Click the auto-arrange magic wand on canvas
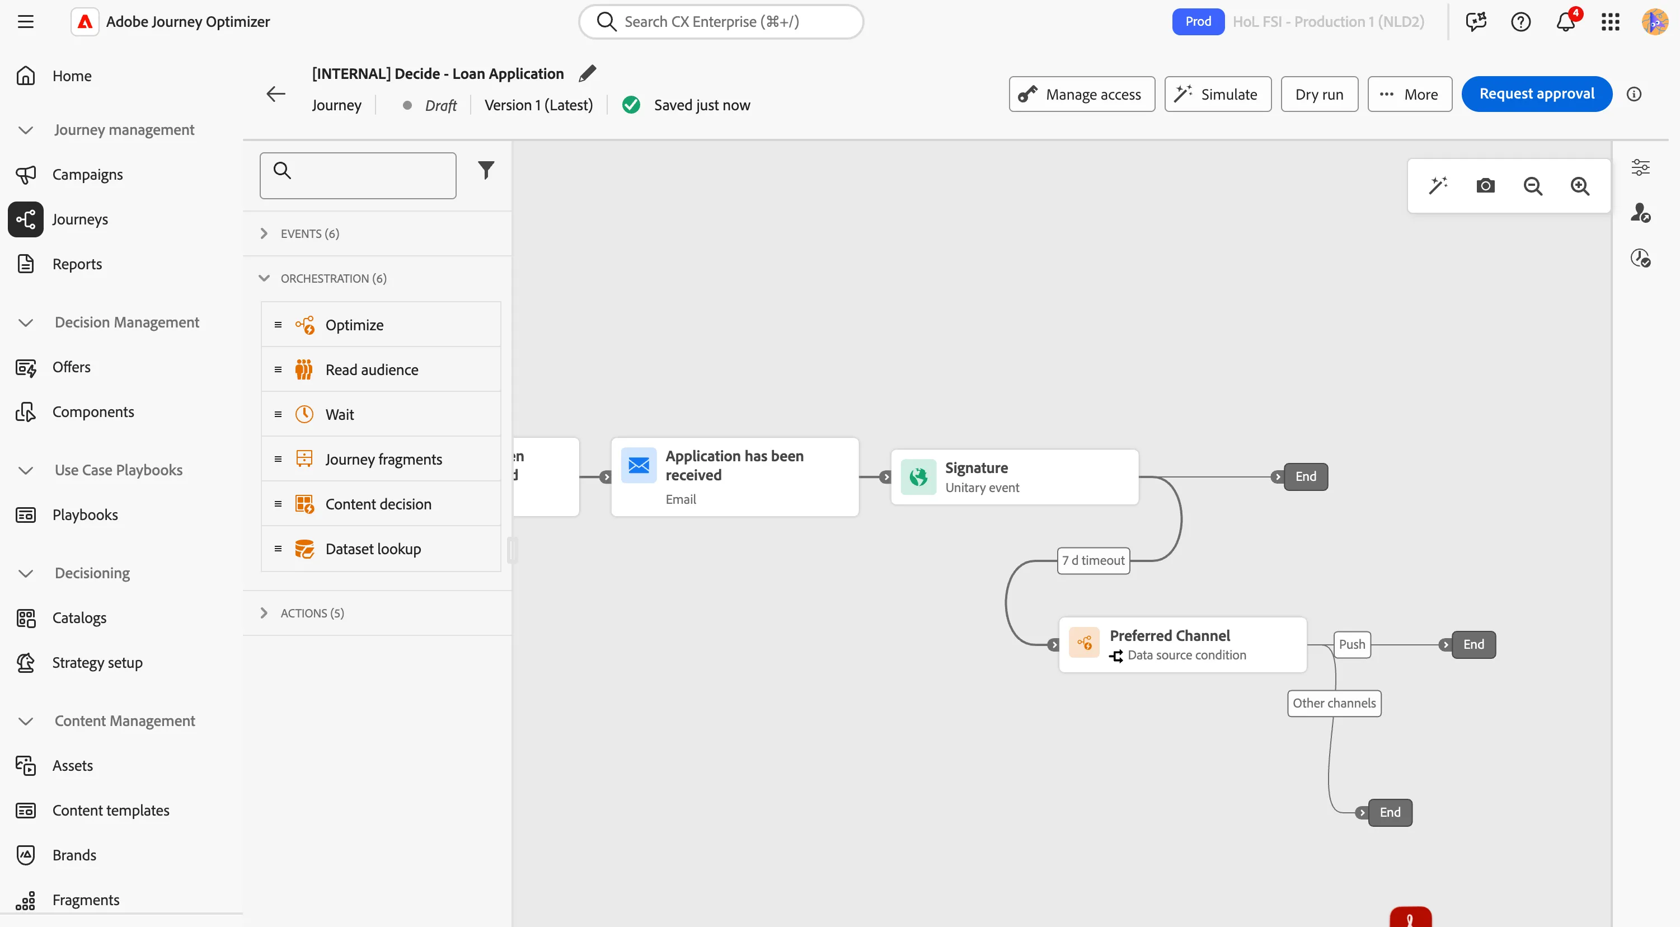 1439,186
